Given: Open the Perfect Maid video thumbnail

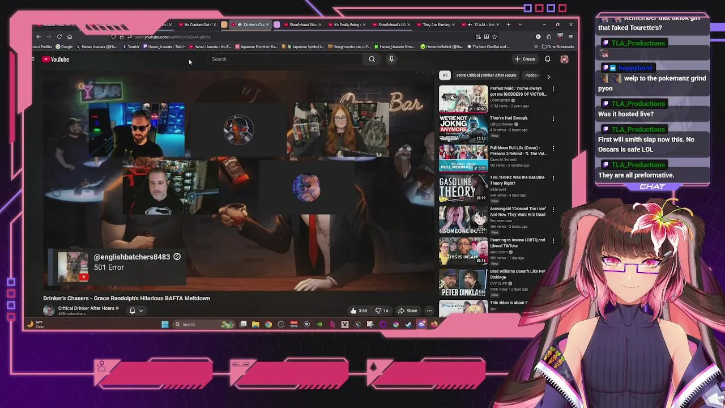Looking at the screenshot, I should click(x=463, y=99).
